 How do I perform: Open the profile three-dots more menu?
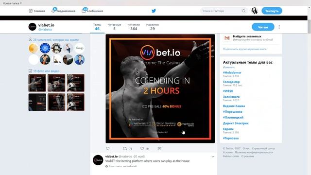click(x=279, y=27)
